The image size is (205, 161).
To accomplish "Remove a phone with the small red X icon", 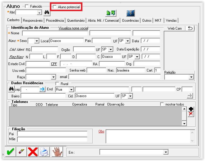I will pos(191,114).
